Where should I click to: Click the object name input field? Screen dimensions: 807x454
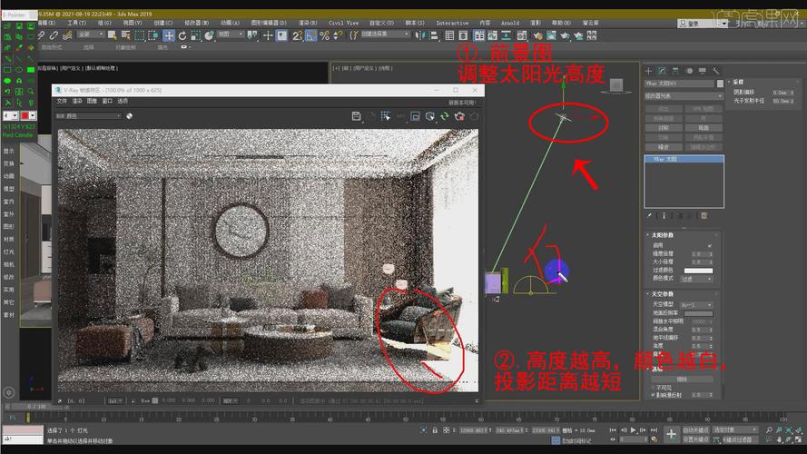tap(679, 84)
